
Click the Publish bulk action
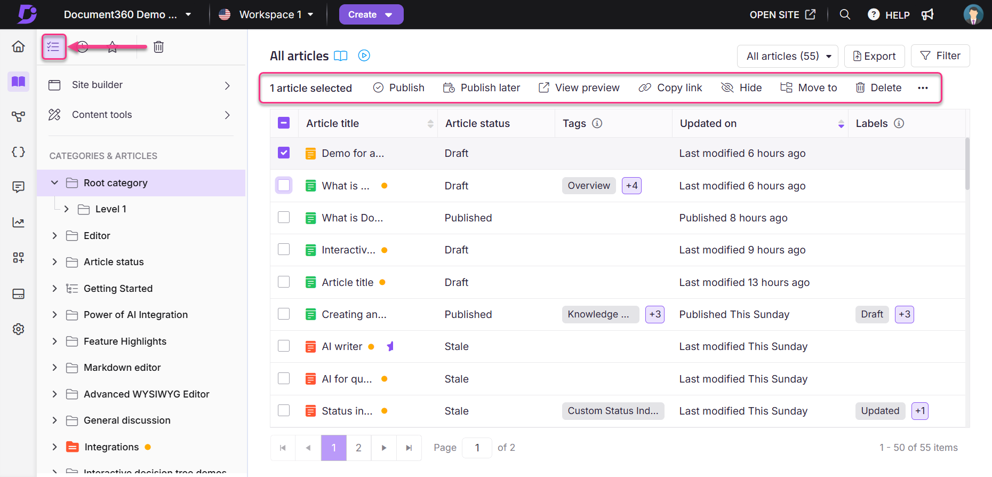coord(399,88)
